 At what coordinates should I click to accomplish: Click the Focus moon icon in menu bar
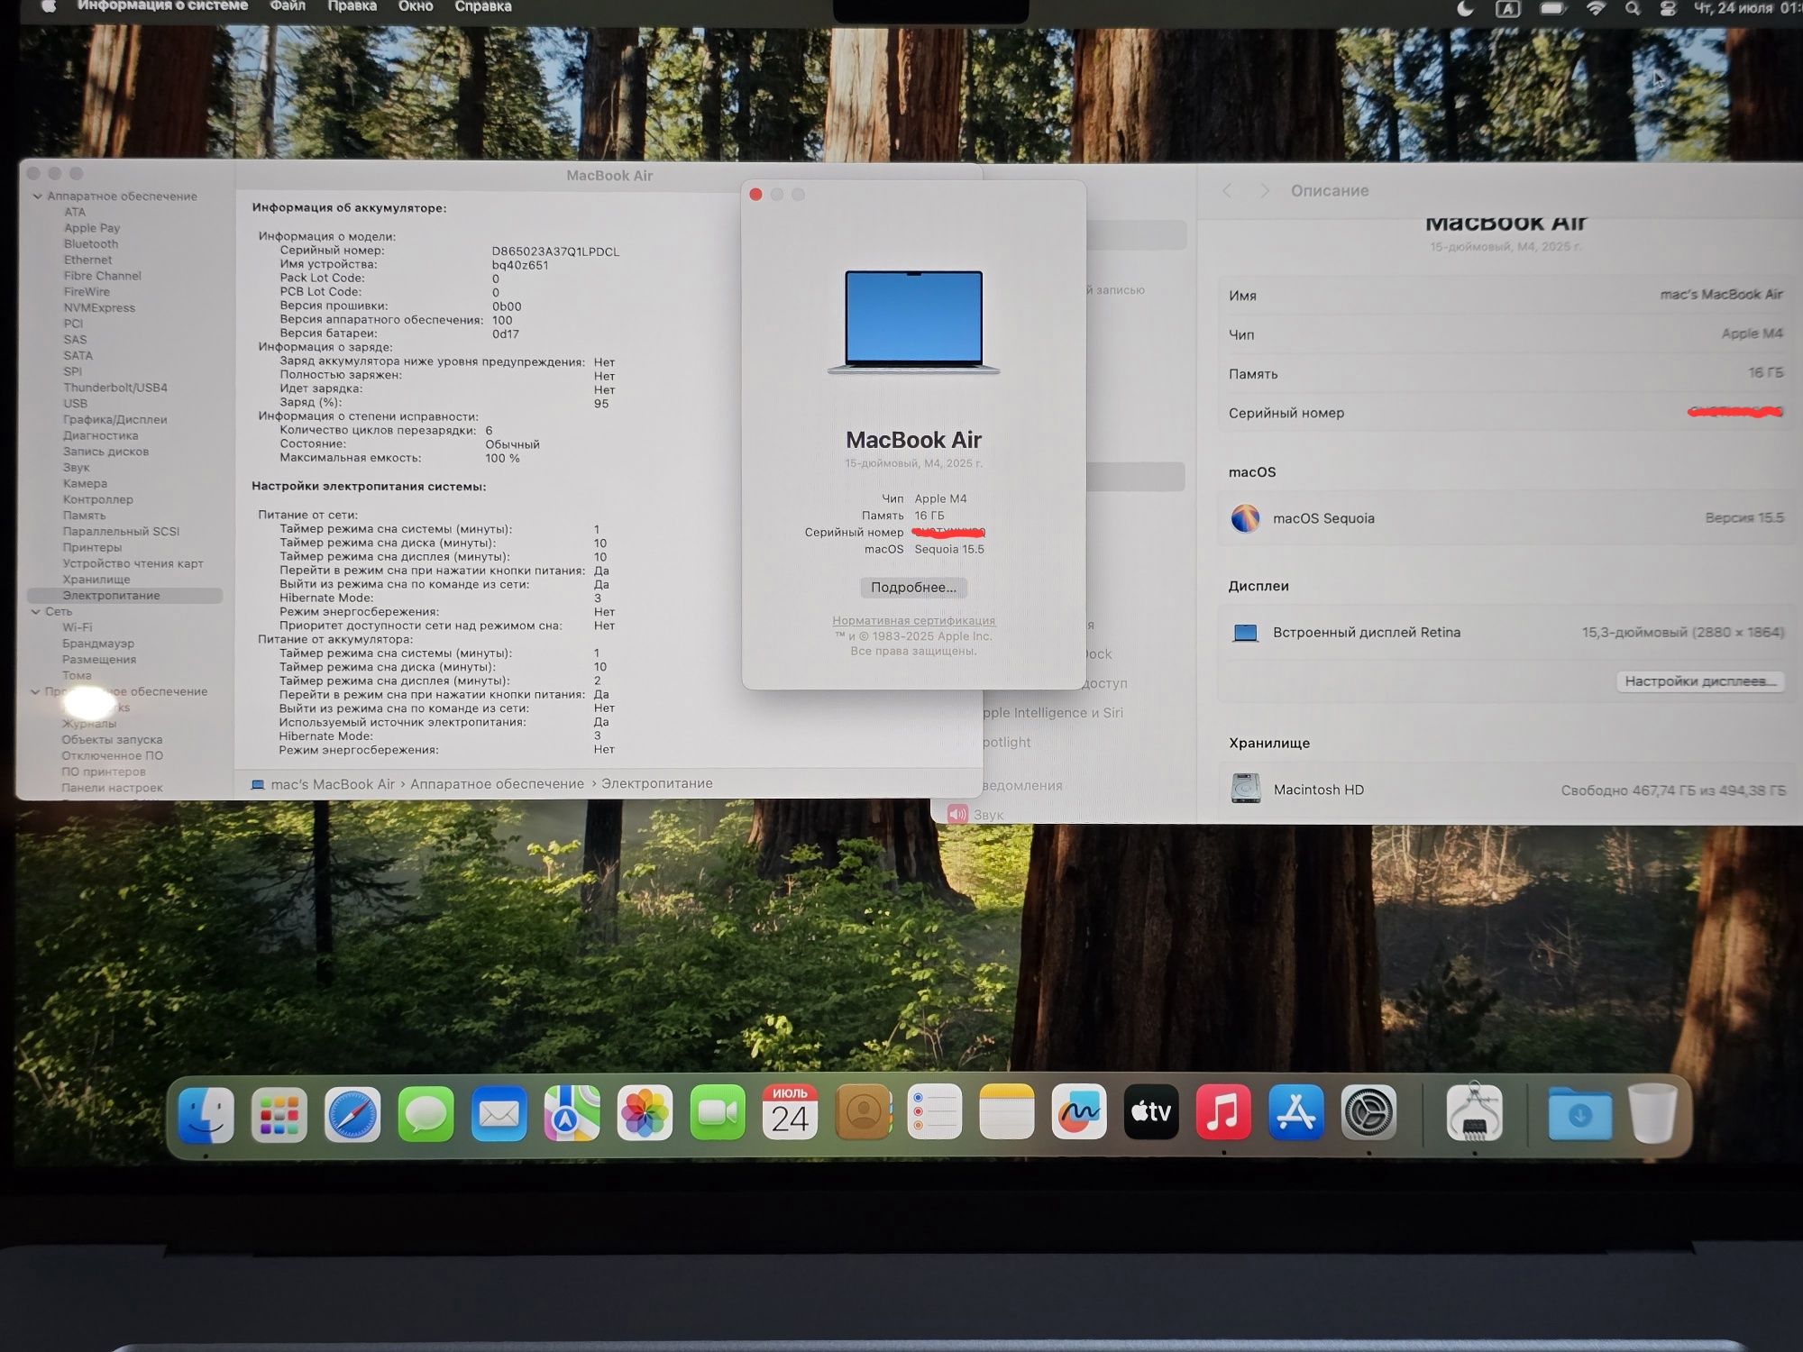pyautogui.click(x=1466, y=8)
